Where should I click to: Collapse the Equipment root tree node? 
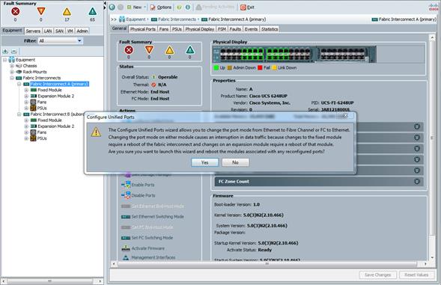click(4, 60)
